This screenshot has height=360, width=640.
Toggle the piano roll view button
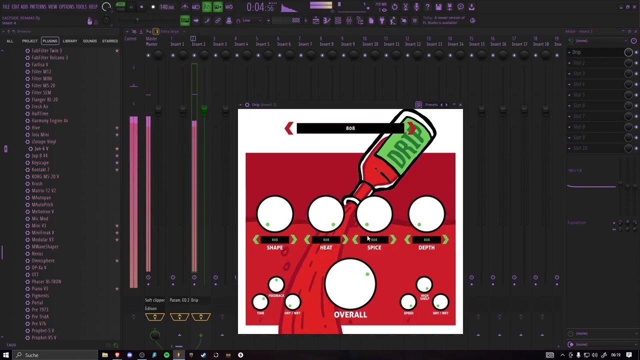327,20
